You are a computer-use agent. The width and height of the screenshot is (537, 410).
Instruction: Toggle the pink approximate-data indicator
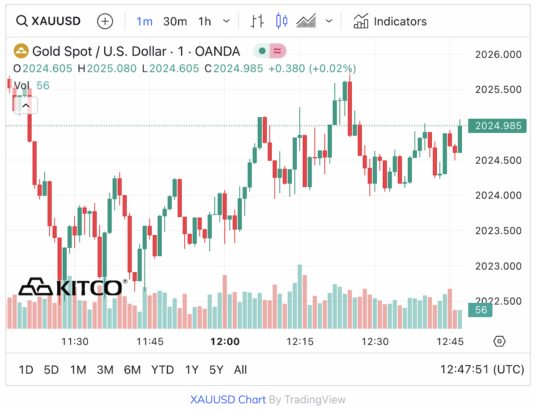(x=277, y=51)
